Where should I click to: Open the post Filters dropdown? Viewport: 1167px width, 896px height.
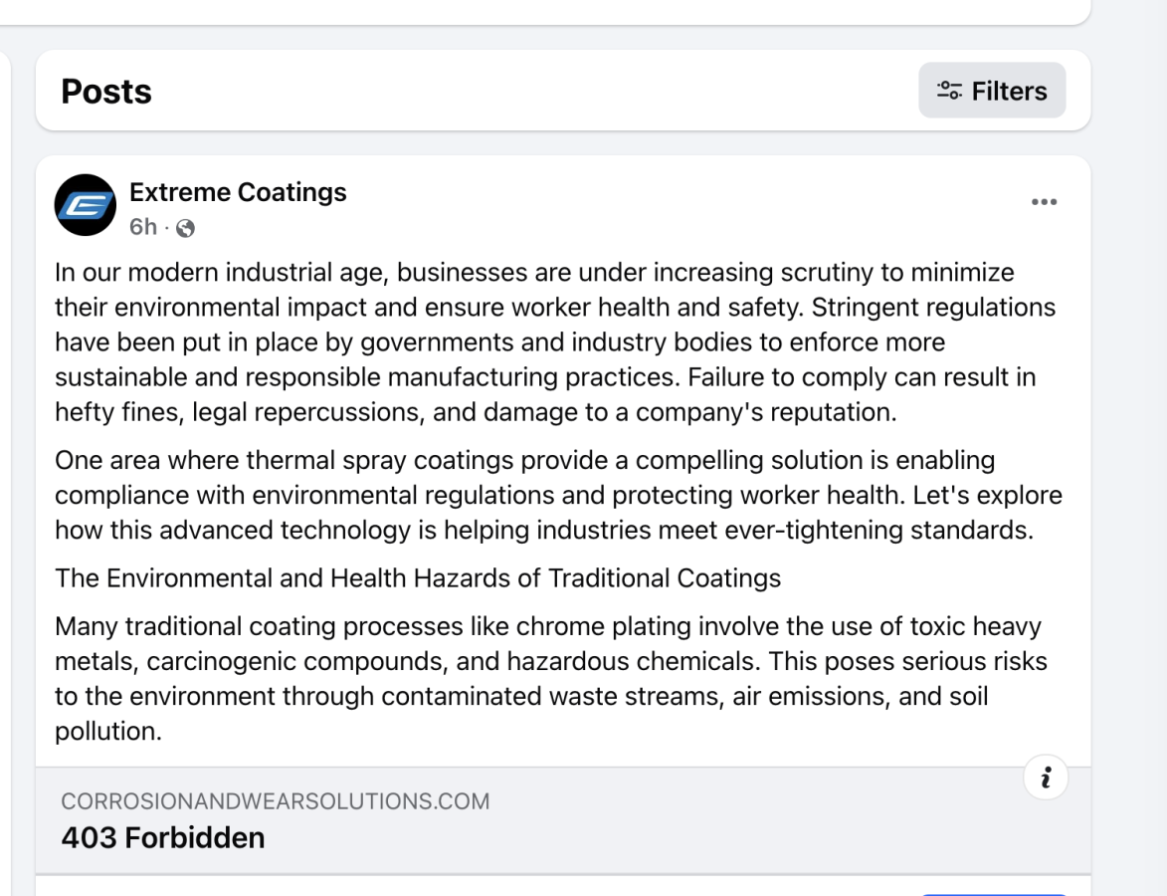[x=992, y=90]
